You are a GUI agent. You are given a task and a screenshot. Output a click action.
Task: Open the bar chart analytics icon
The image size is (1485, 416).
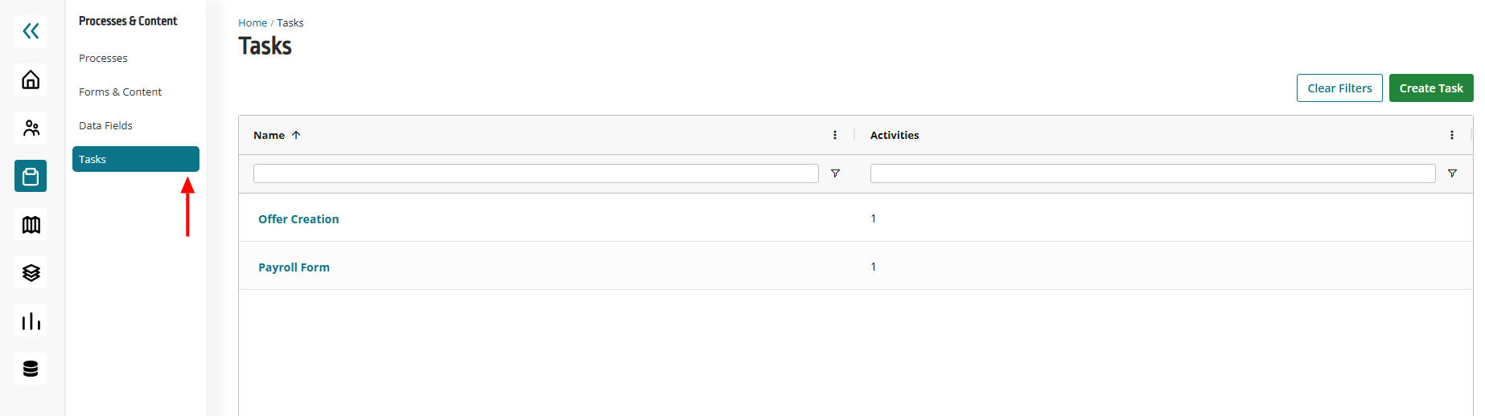click(x=31, y=320)
